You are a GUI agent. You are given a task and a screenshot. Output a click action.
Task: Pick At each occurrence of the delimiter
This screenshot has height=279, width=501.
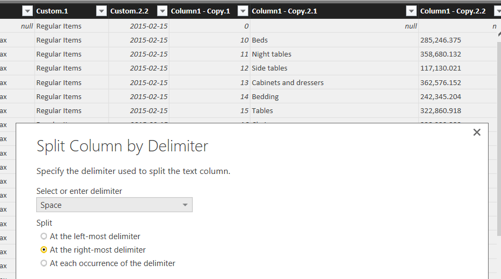pos(44,263)
